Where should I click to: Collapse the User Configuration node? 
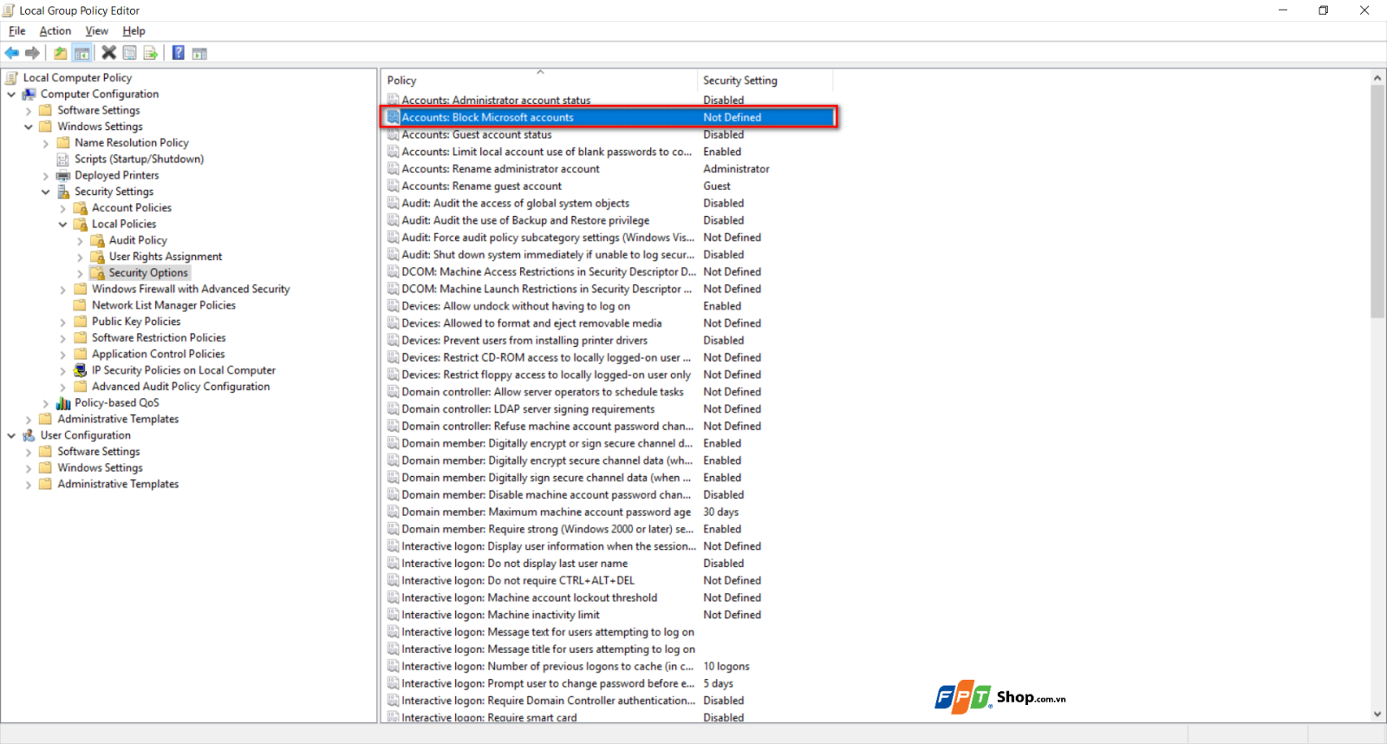tap(11, 435)
